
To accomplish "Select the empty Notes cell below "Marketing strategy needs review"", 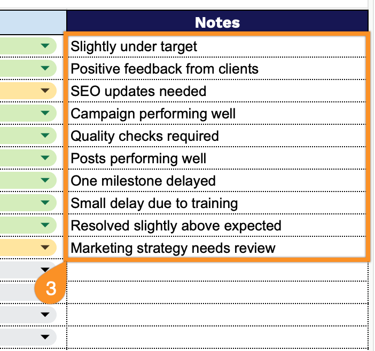I will [x=217, y=270].
